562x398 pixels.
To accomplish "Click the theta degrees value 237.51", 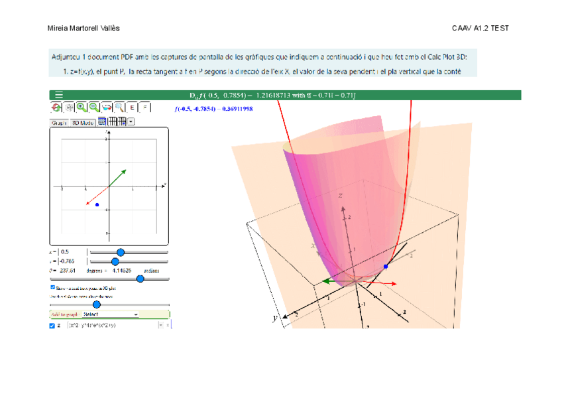I will pos(68,271).
